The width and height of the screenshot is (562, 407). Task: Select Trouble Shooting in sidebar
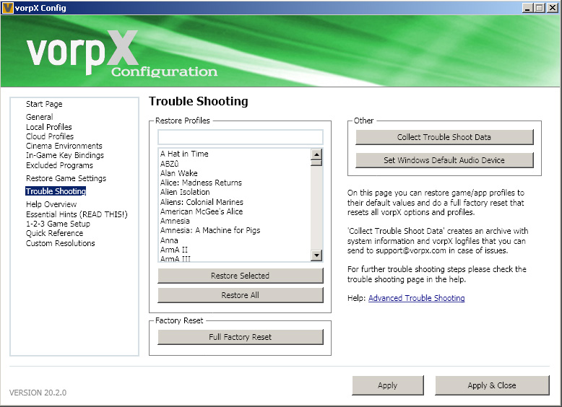pos(56,191)
